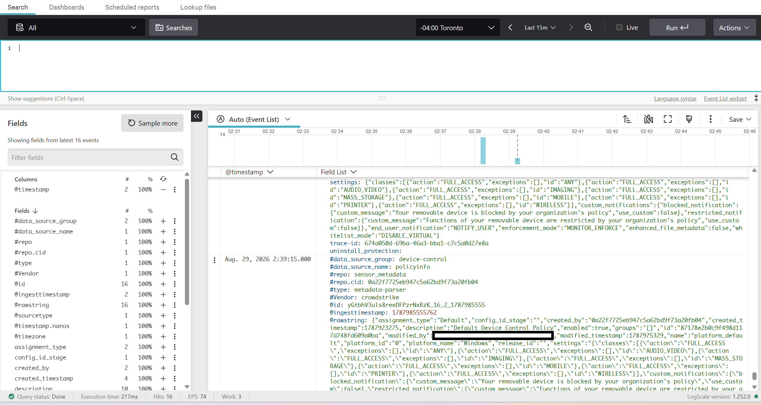Open the Lookup files tab

point(198,7)
